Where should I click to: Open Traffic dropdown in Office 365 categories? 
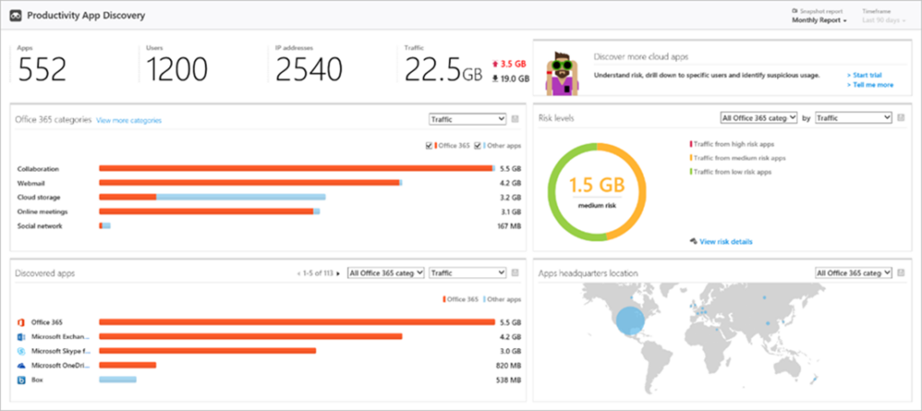pos(467,119)
